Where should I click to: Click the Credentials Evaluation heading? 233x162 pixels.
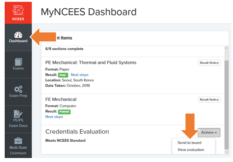click(77, 132)
